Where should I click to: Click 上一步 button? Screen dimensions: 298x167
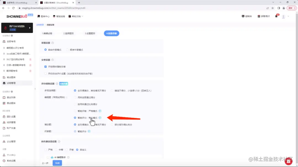(45, 163)
